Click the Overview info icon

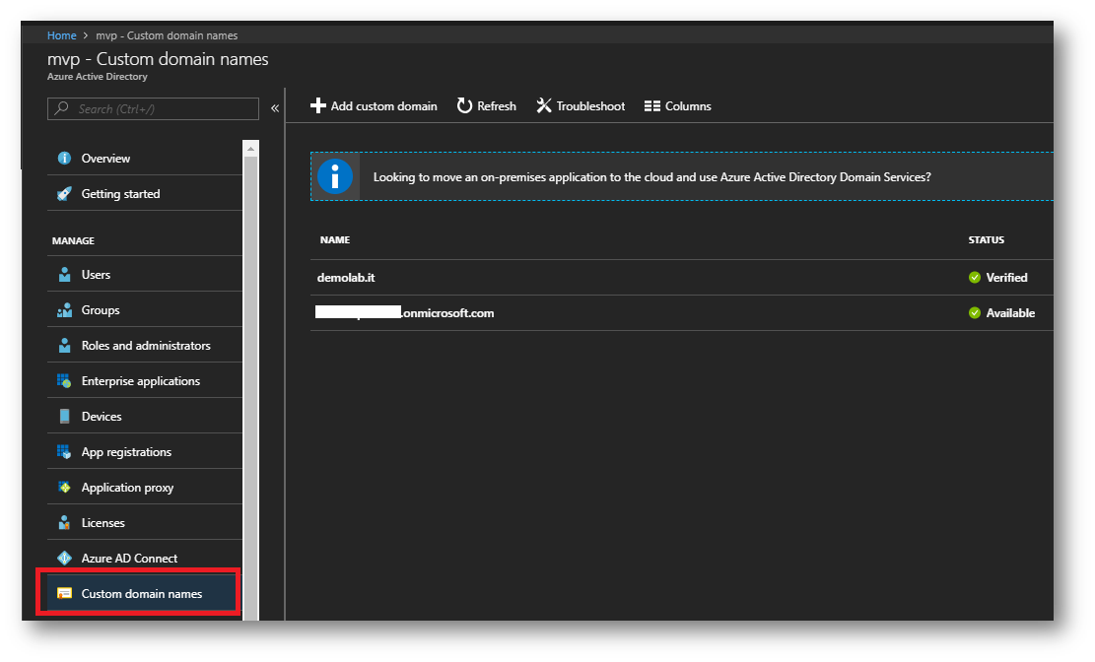pyautogui.click(x=64, y=158)
